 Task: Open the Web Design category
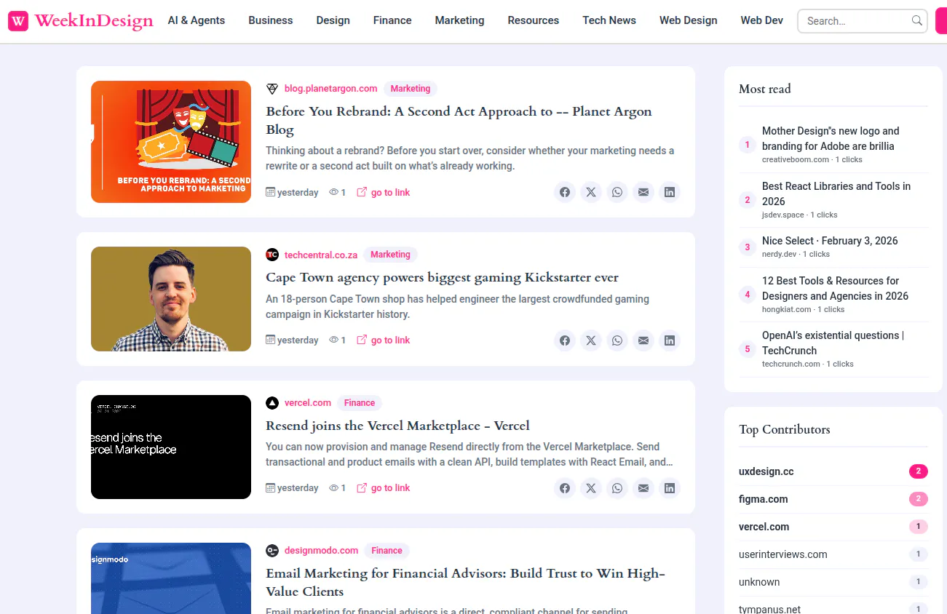[689, 20]
